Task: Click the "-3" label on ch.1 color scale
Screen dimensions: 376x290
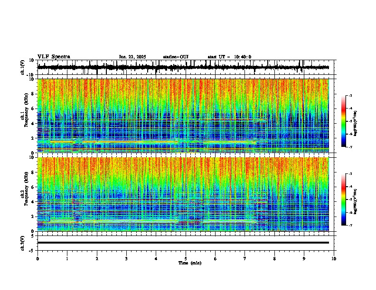Action: [350, 95]
